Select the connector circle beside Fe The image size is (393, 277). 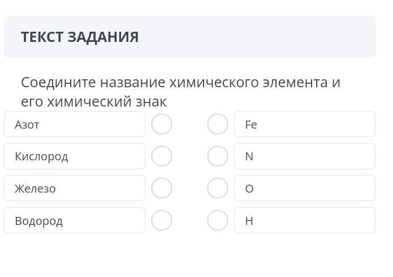tap(218, 124)
